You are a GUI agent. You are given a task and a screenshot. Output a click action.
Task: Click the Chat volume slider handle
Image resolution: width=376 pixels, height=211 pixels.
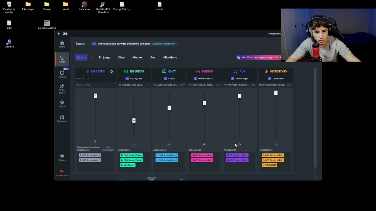click(169, 108)
